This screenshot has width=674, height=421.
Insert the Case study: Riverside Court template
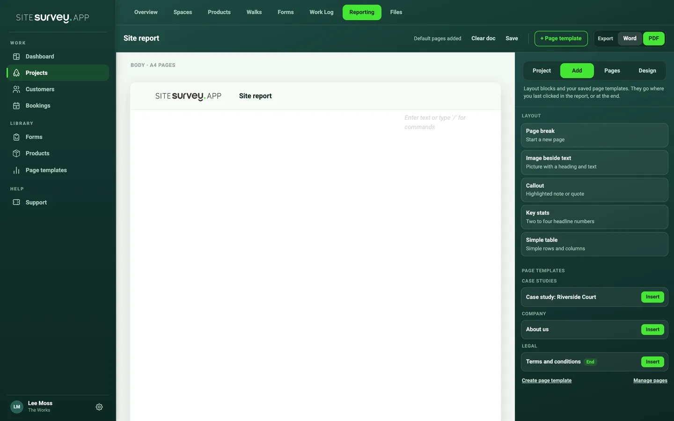pyautogui.click(x=652, y=297)
